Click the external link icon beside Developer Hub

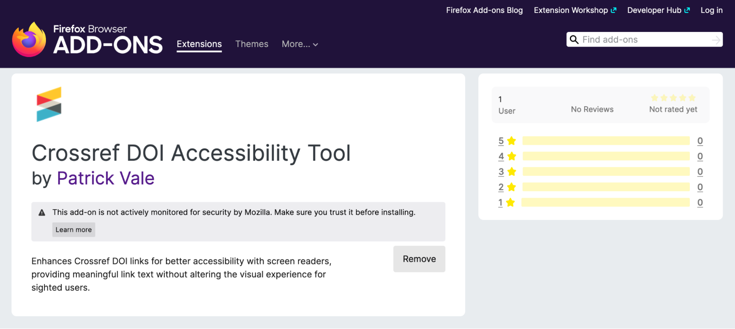pos(687,10)
